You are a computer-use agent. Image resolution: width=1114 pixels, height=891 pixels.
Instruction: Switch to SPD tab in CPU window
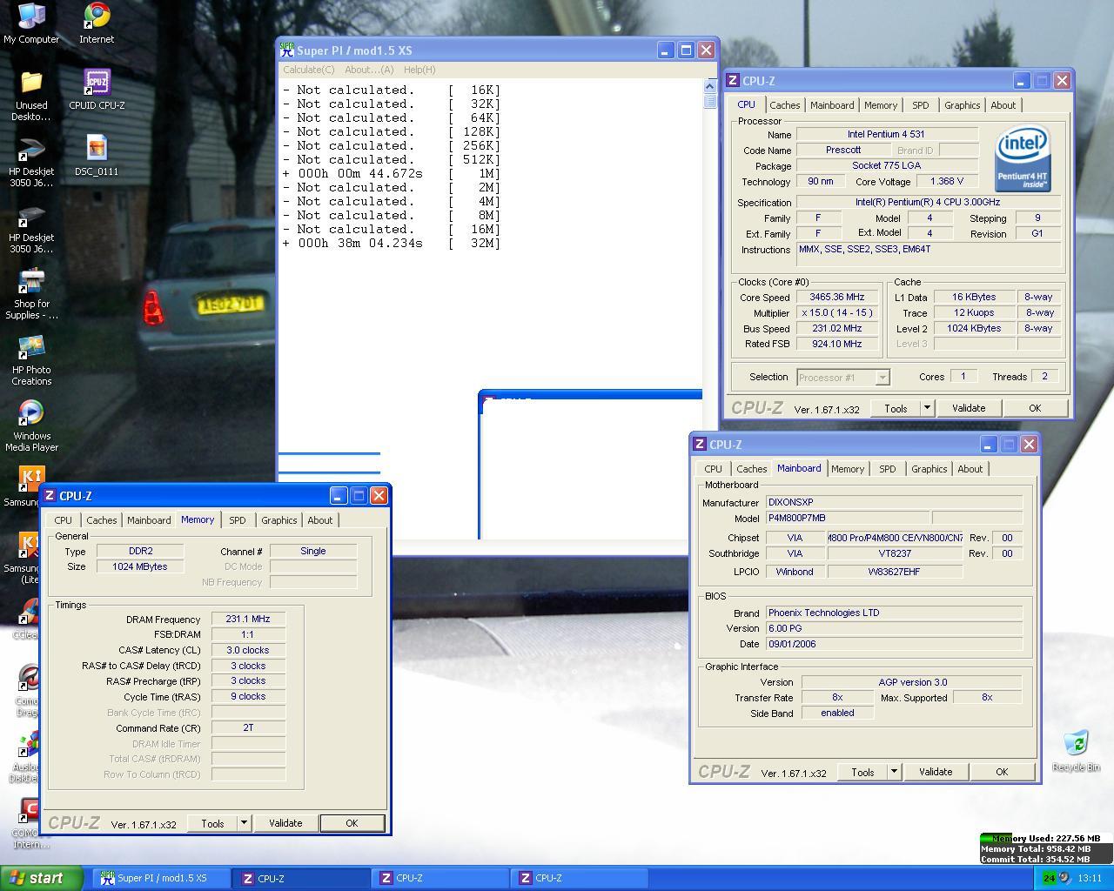[921, 105]
